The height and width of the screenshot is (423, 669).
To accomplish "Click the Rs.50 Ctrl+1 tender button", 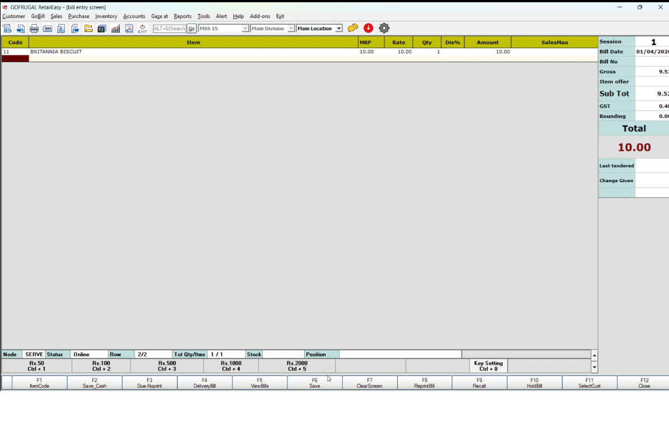I will (36, 366).
